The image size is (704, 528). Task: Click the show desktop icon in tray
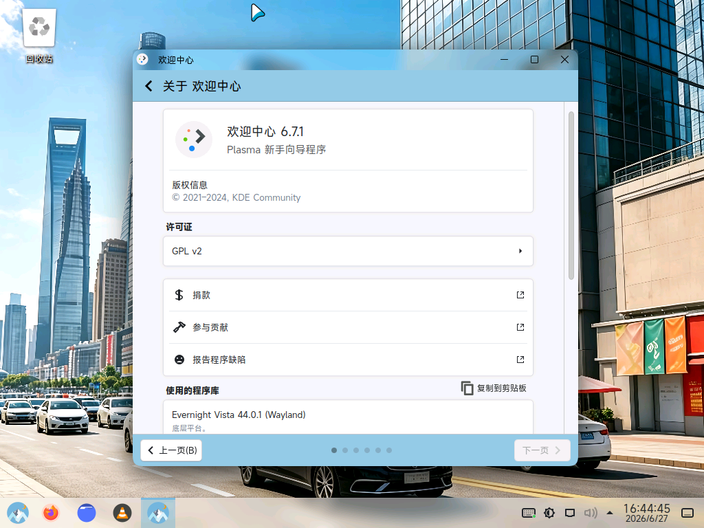[x=687, y=513]
